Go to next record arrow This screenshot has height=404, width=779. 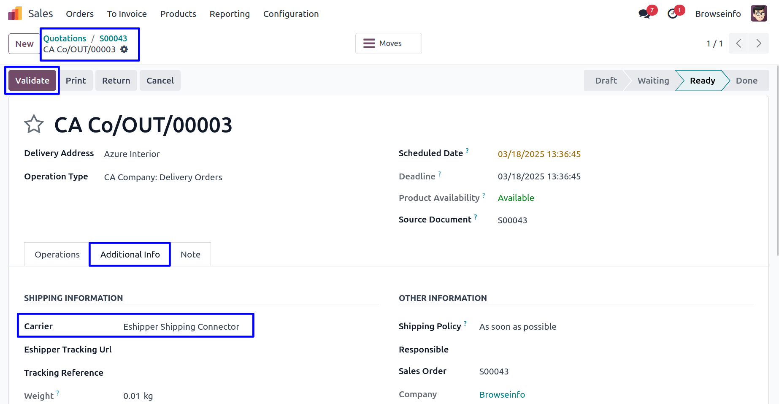click(x=758, y=43)
